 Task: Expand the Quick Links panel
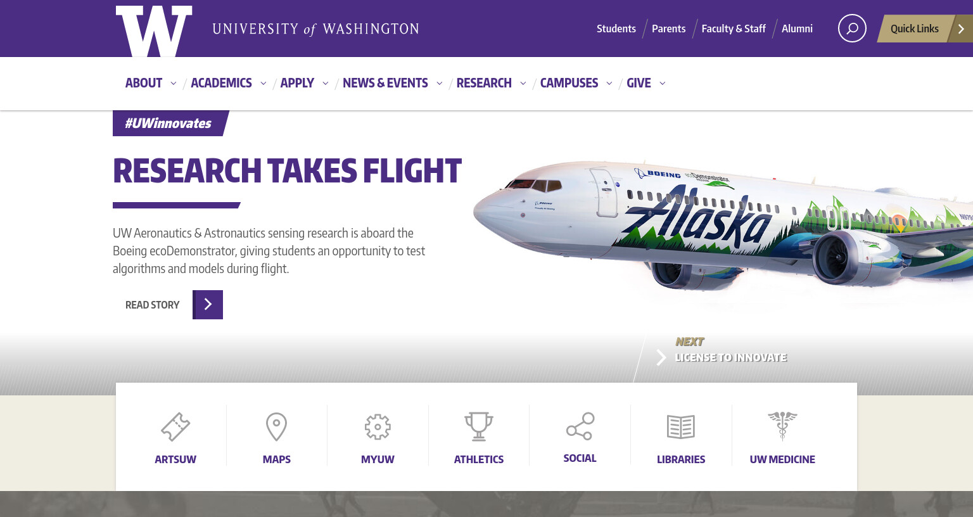925,29
